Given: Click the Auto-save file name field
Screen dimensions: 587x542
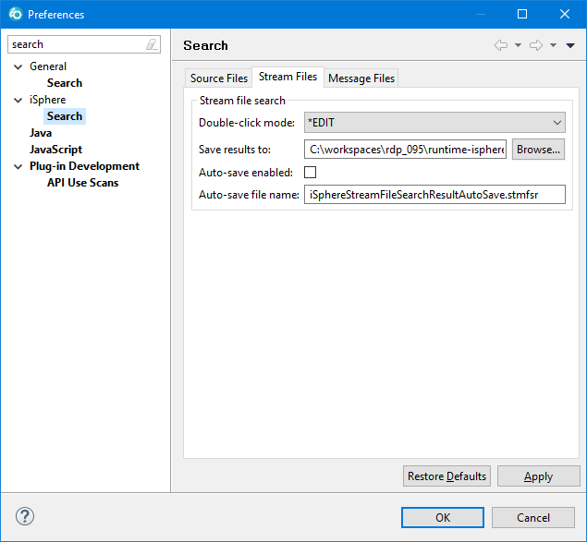Looking at the screenshot, I should [x=434, y=195].
